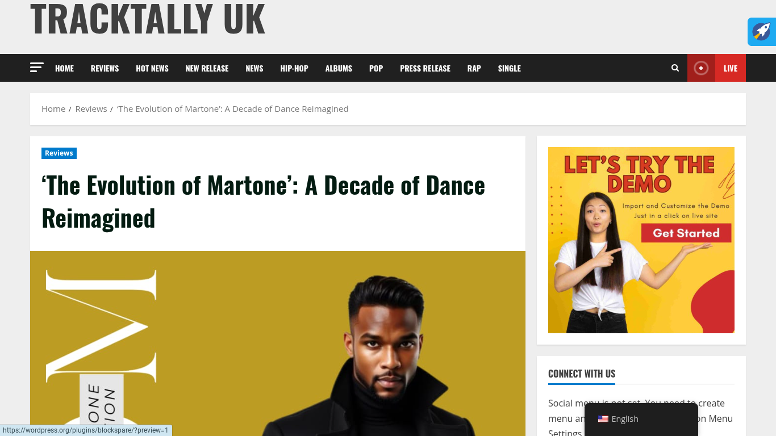
Task: Go to Hot News section
Action: (152, 68)
